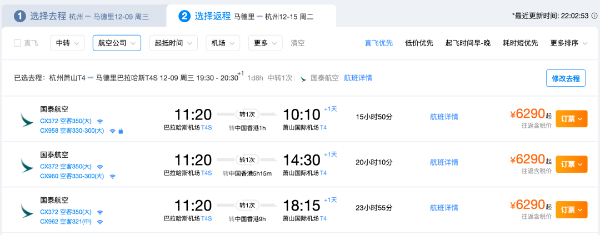This screenshot has width=600, height=235.
Task: Click wifi icon beside CX372 in 14:30 flight
Action: 100,167
